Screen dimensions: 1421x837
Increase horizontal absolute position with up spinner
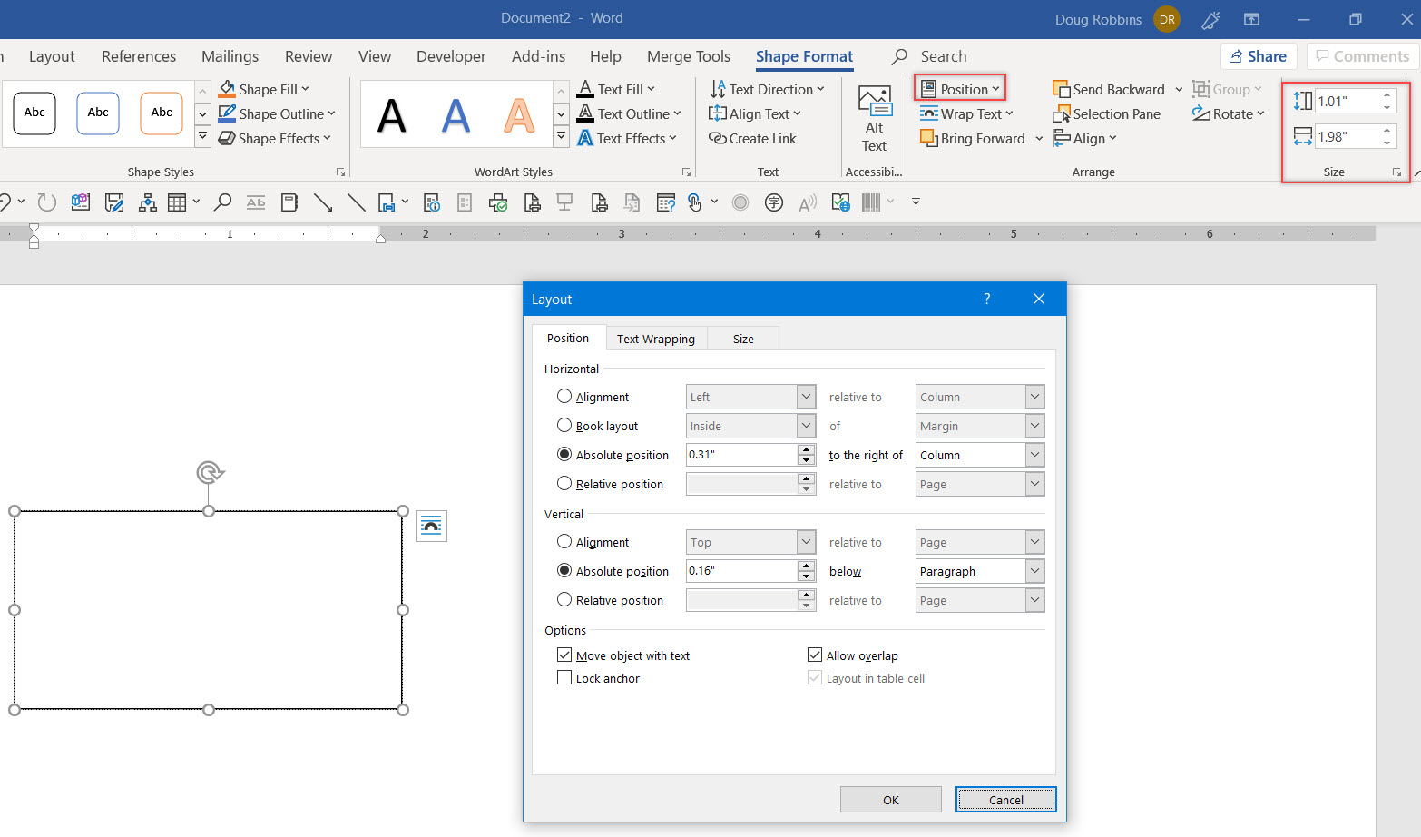pyautogui.click(x=807, y=448)
